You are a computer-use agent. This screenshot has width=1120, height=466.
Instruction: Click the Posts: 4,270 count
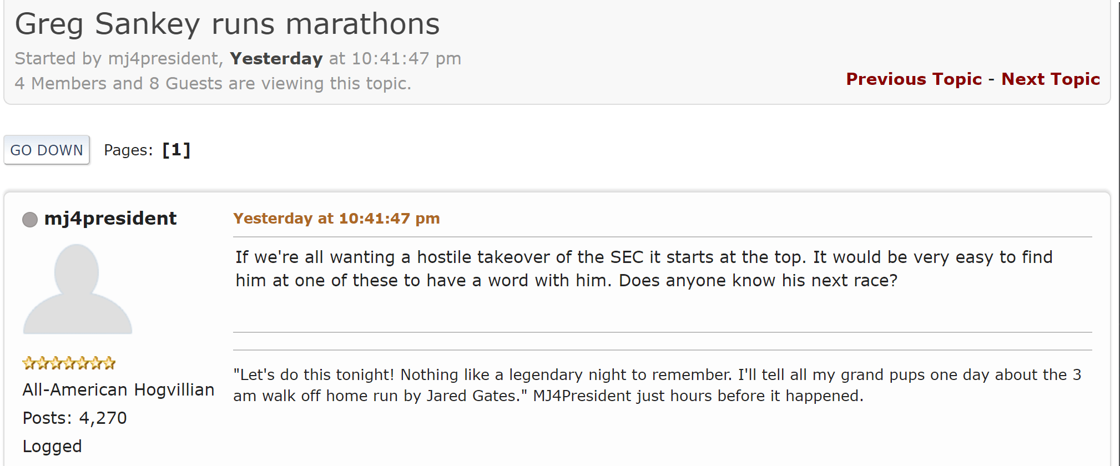coord(74,418)
